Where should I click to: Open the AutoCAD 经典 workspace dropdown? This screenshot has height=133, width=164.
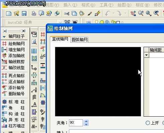(x=60, y=22)
